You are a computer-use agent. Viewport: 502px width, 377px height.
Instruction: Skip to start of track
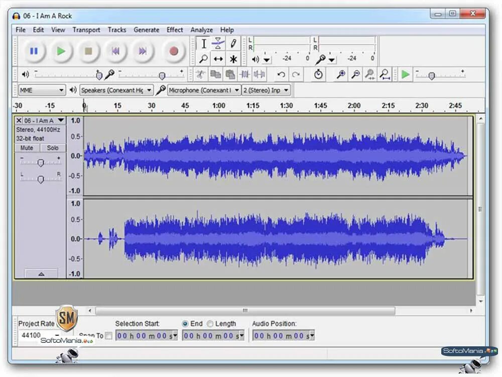coord(115,51)
